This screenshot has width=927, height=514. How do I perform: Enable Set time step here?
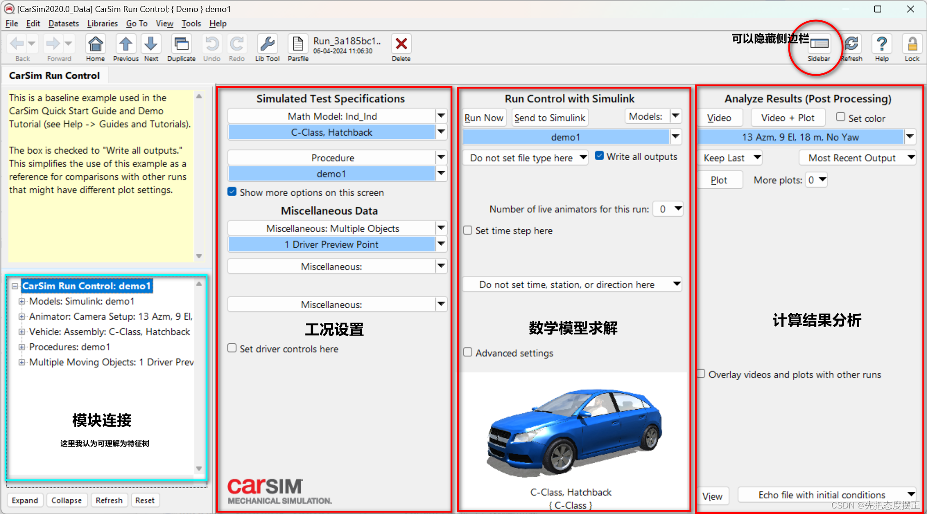[x=467, y=230]
